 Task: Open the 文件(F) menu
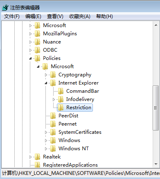(12, 16)
